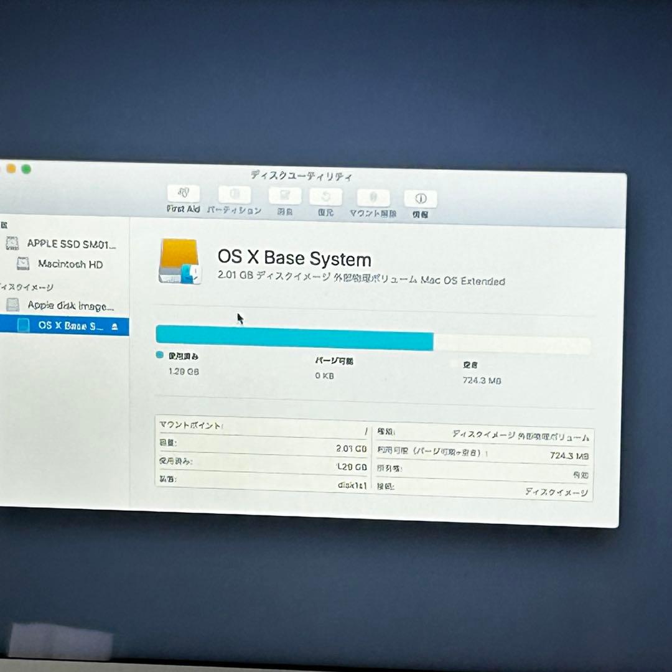Select the APPLE SSD SM01 drive

coord(64,244)
